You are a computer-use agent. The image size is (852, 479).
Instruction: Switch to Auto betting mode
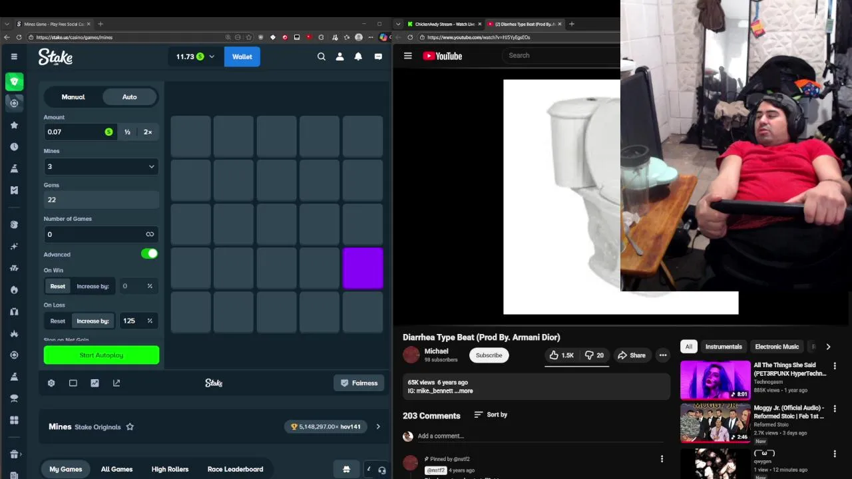tap(130, 97)
